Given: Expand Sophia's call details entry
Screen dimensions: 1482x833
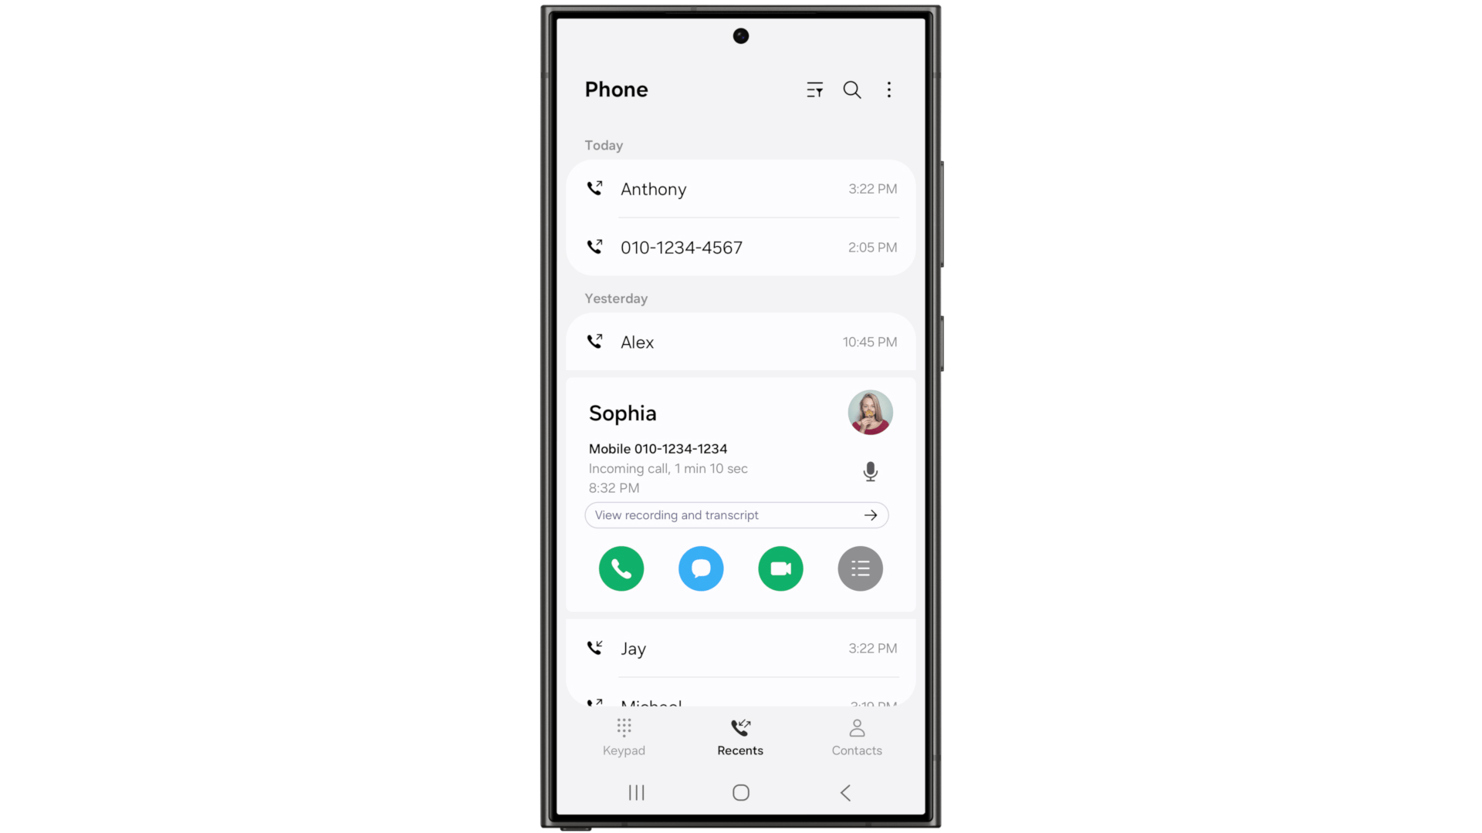Looking at the screenshot, I should [622, 413].
